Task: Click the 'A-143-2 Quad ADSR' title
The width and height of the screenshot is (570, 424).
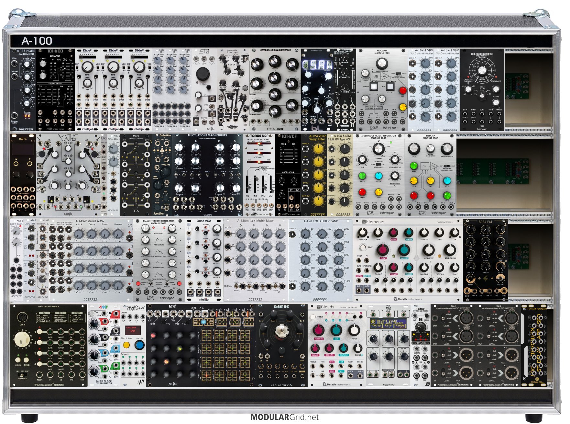Action: pos(90,221)
